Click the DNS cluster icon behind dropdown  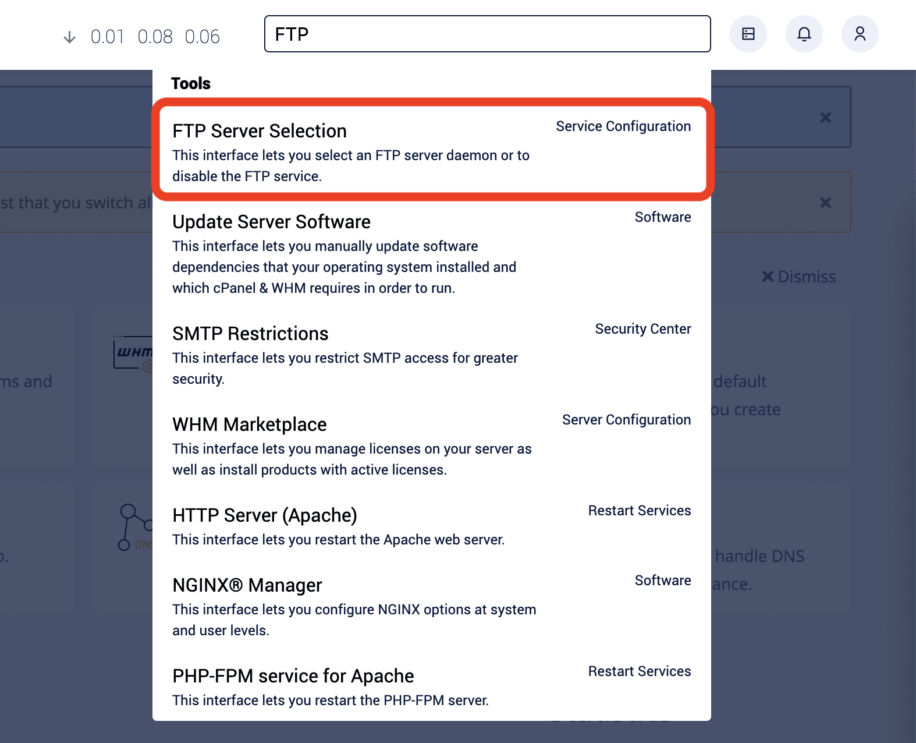click(135, 528)
